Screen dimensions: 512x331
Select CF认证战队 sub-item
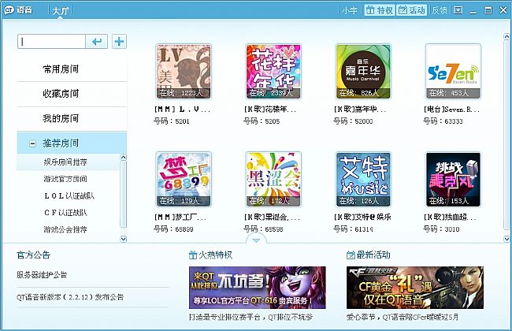point(69,213)
